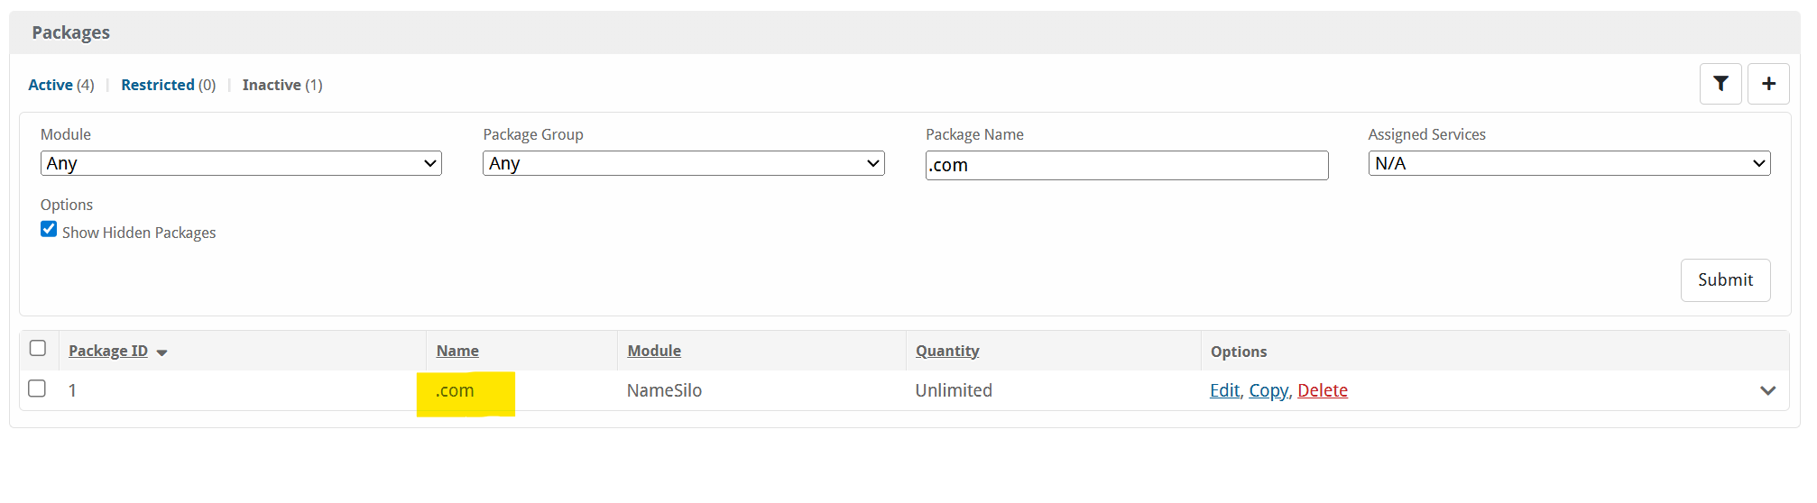Toggle Show Hidden Packages checkbox

[49, 229]
